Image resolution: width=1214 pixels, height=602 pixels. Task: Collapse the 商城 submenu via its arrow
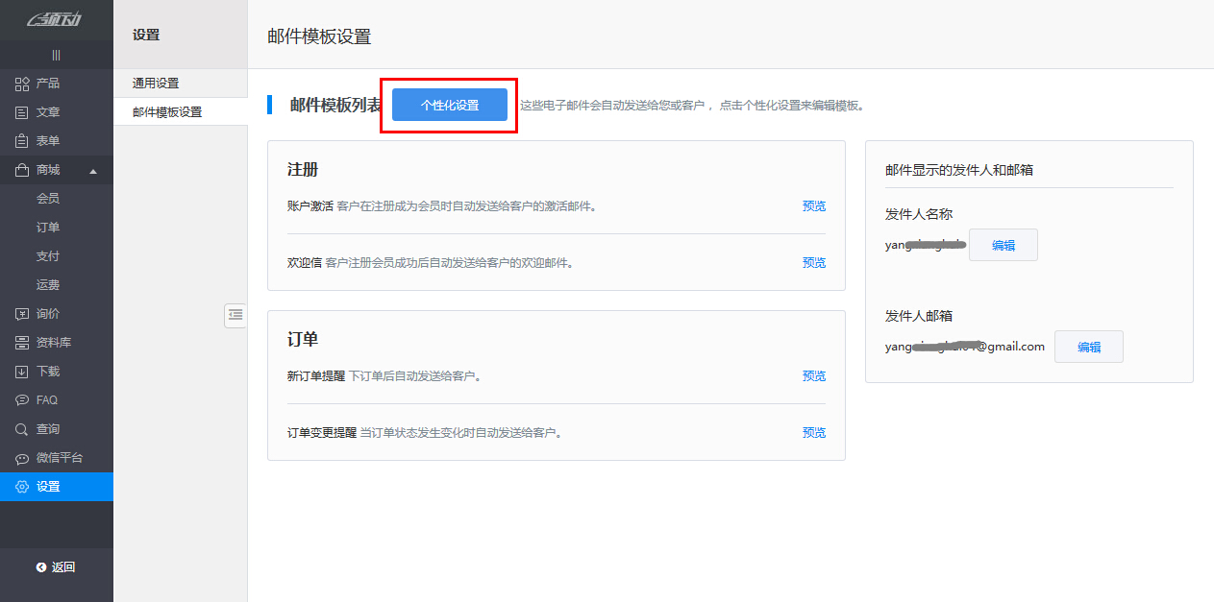[94, 170]
